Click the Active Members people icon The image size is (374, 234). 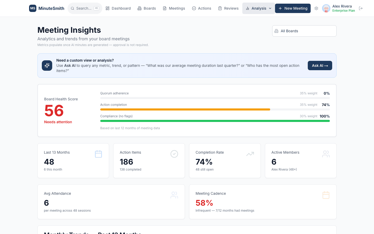pos(326,154)
